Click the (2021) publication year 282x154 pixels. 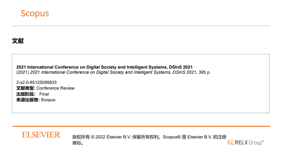(23, 72)
